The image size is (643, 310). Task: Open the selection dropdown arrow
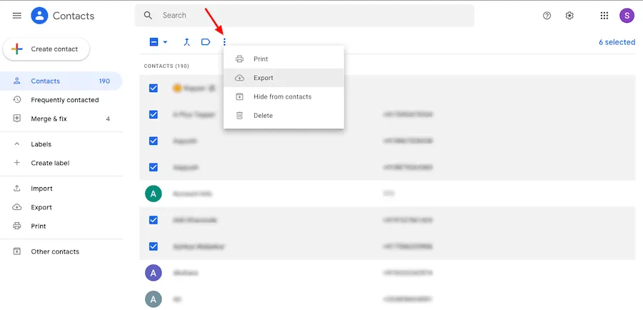point(165,42)
